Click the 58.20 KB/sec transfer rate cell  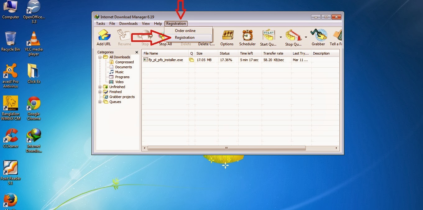(x=274, y=60)
